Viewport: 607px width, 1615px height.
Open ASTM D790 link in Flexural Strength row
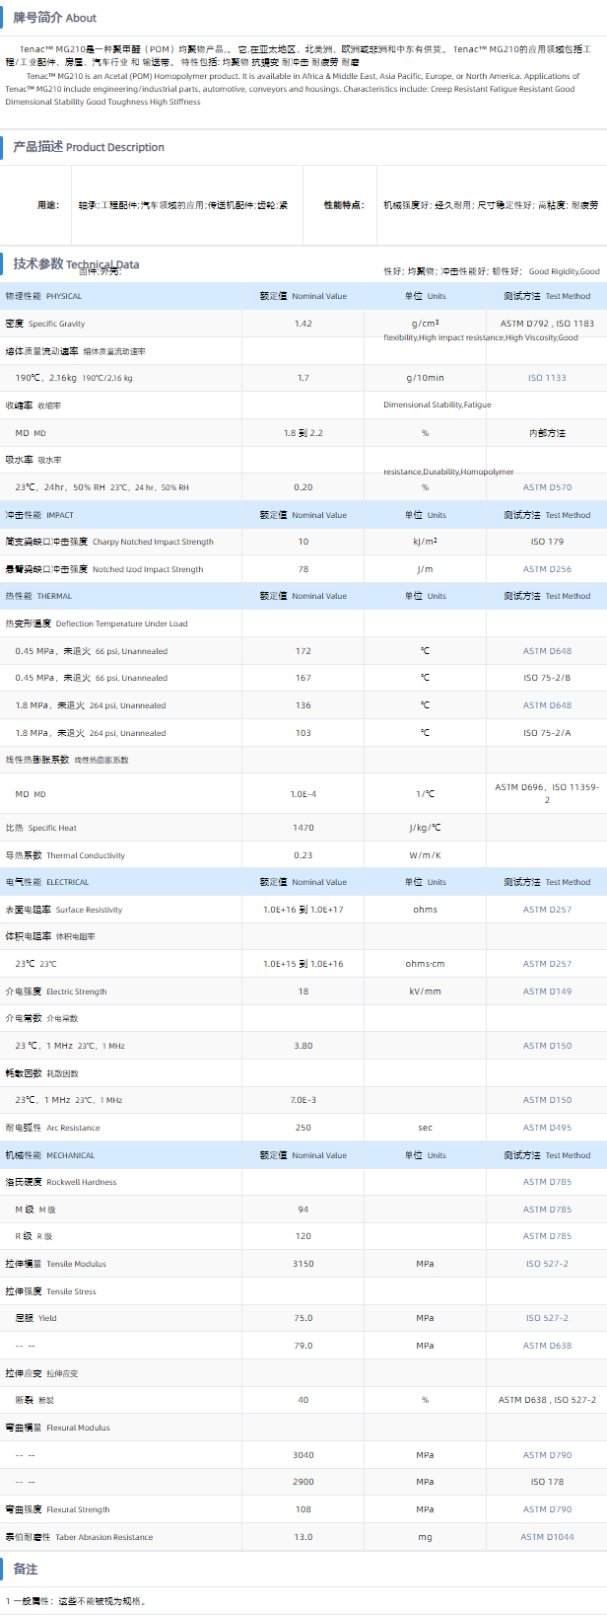547,1509
